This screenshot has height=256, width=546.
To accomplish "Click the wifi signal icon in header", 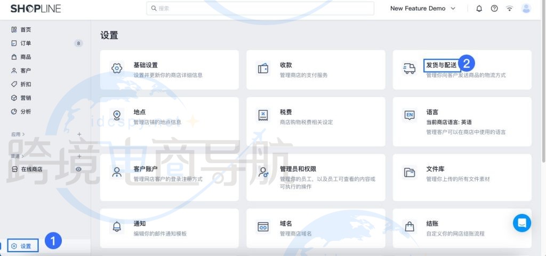I will point(509,9).
